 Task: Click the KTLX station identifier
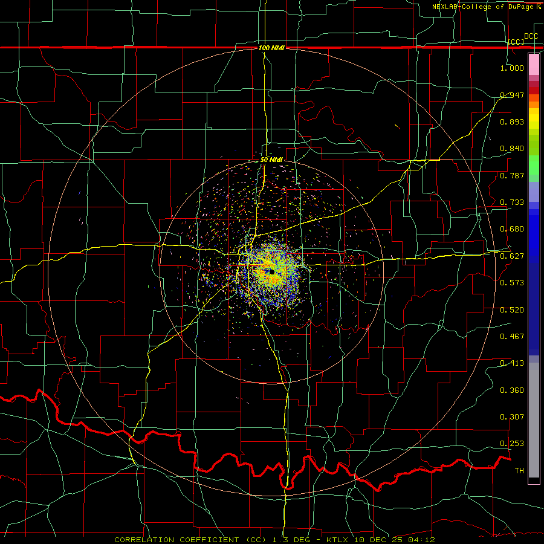click(x=338, y=540)
